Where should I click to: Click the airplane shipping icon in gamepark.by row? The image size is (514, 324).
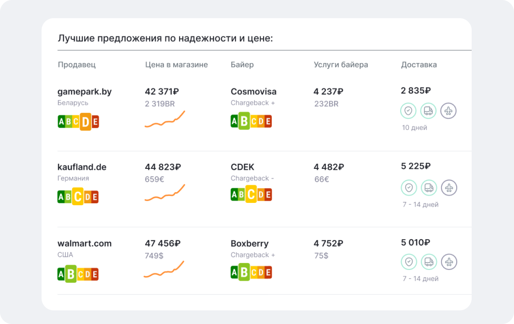[449, 111]
